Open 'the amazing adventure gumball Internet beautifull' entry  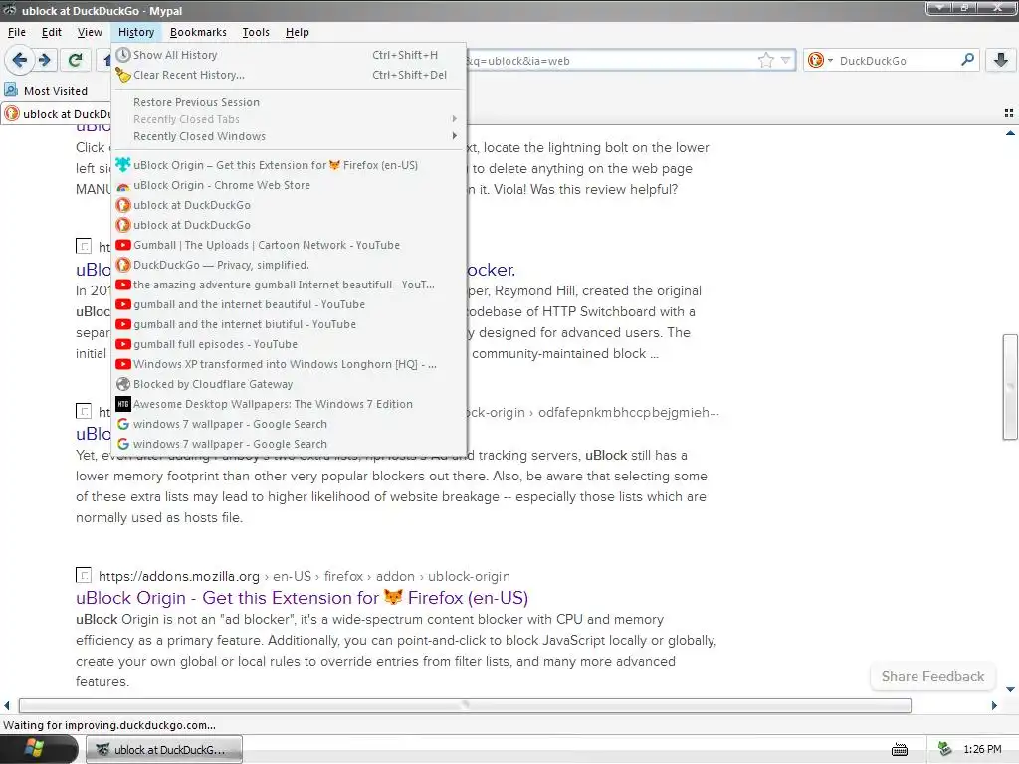point(290,285)
